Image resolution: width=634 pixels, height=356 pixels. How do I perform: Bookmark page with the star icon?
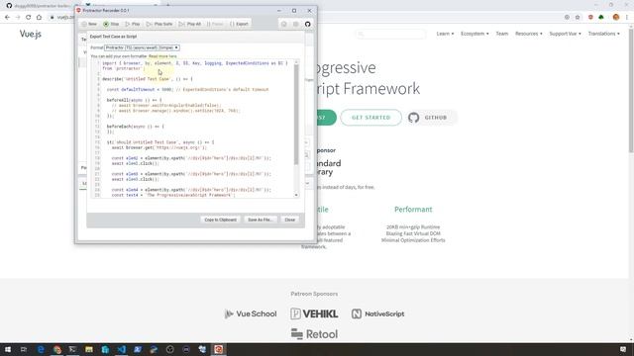tap(578, 18)
